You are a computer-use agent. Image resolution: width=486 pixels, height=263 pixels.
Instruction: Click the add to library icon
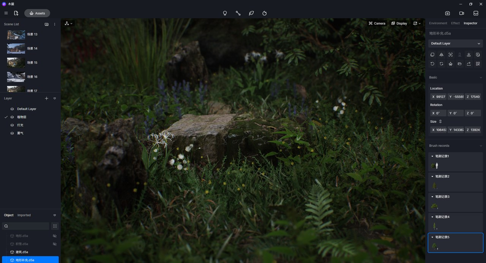[x=478, y=55]
